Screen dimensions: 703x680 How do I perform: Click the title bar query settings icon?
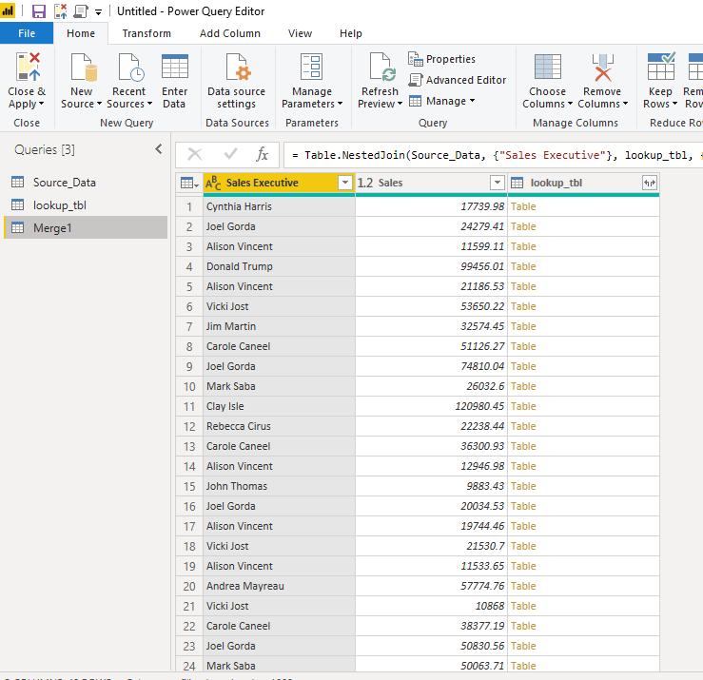81,11
